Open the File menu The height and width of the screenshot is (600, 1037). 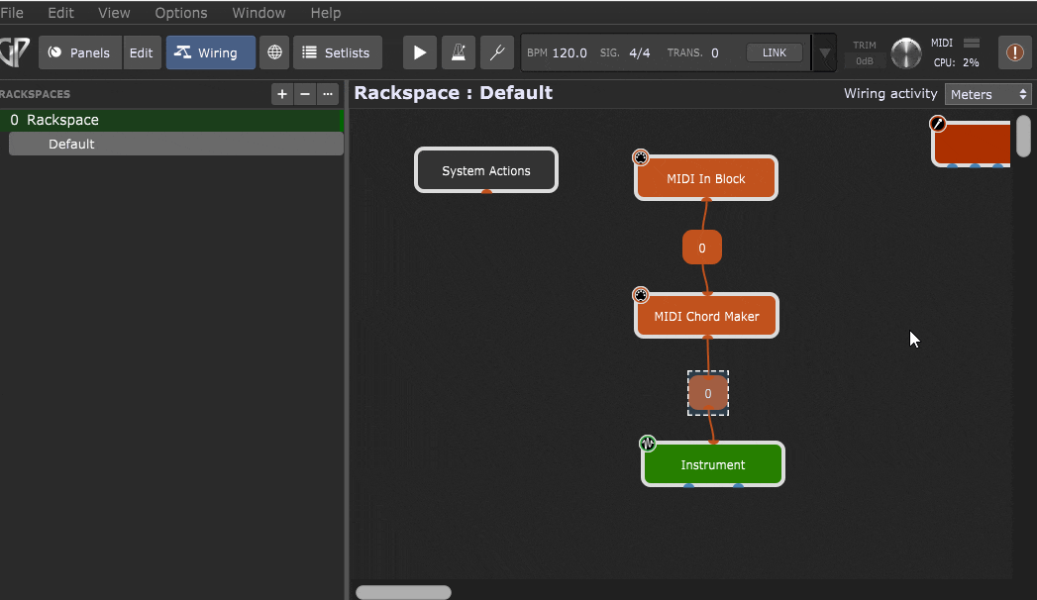click(12, 13)
